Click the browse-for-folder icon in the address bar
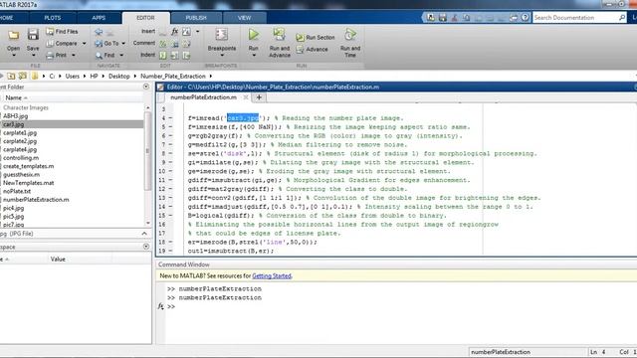This screenshot has height=358, width=637. click(x=23, y=76)
